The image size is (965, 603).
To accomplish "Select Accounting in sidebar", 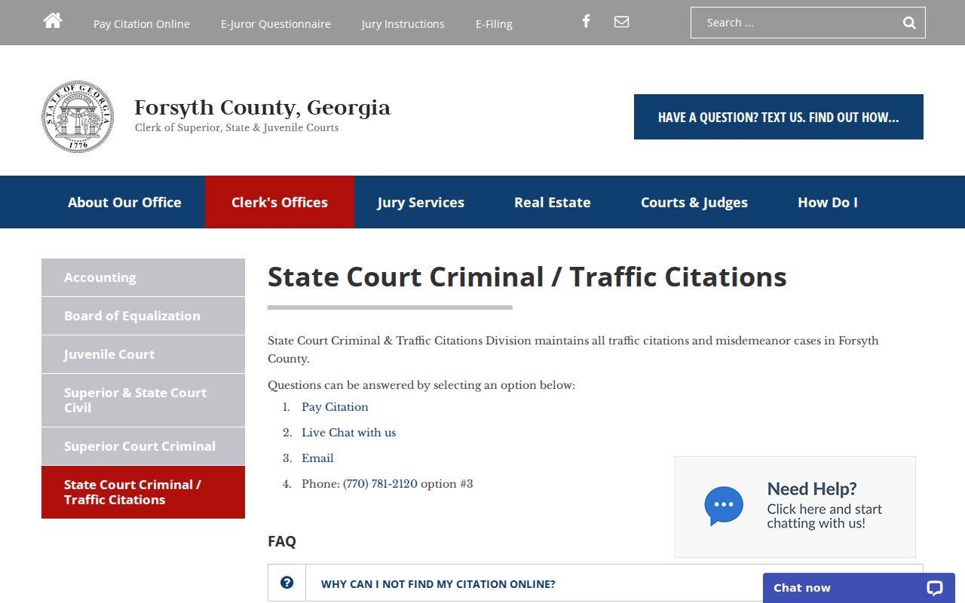I will [143, 277].
